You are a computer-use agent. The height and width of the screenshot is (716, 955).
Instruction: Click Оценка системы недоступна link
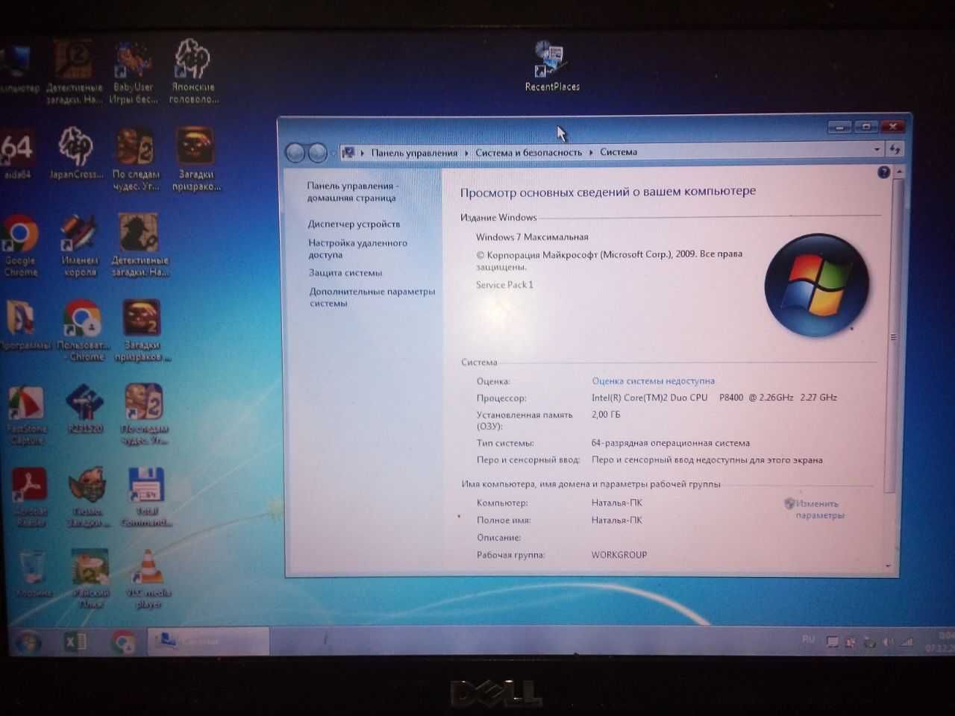pos(653,381)
